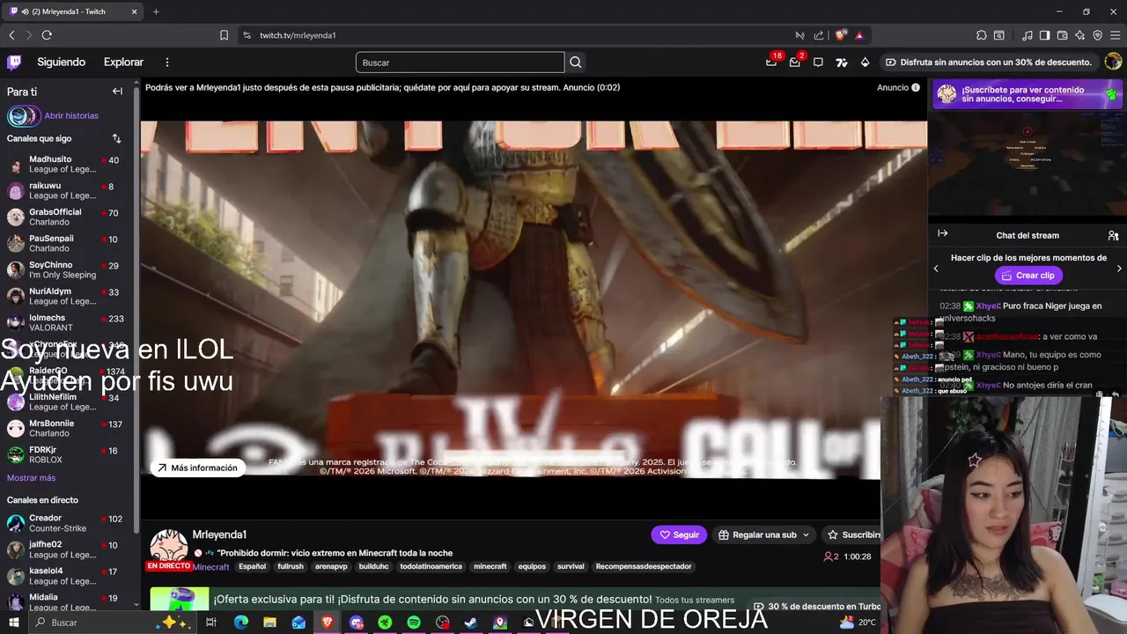
Task: Click the Twitch logo home icon
Action: click(14, 62)
